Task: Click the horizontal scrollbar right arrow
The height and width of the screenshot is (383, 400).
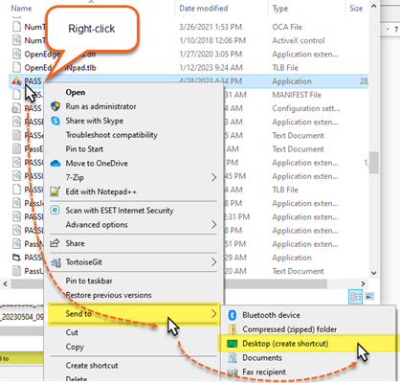Action: pyautogui.click(x=363, y=283)
